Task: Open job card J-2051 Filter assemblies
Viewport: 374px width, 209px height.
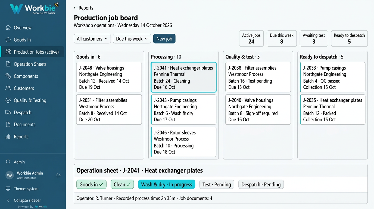Action: (109, 110)
